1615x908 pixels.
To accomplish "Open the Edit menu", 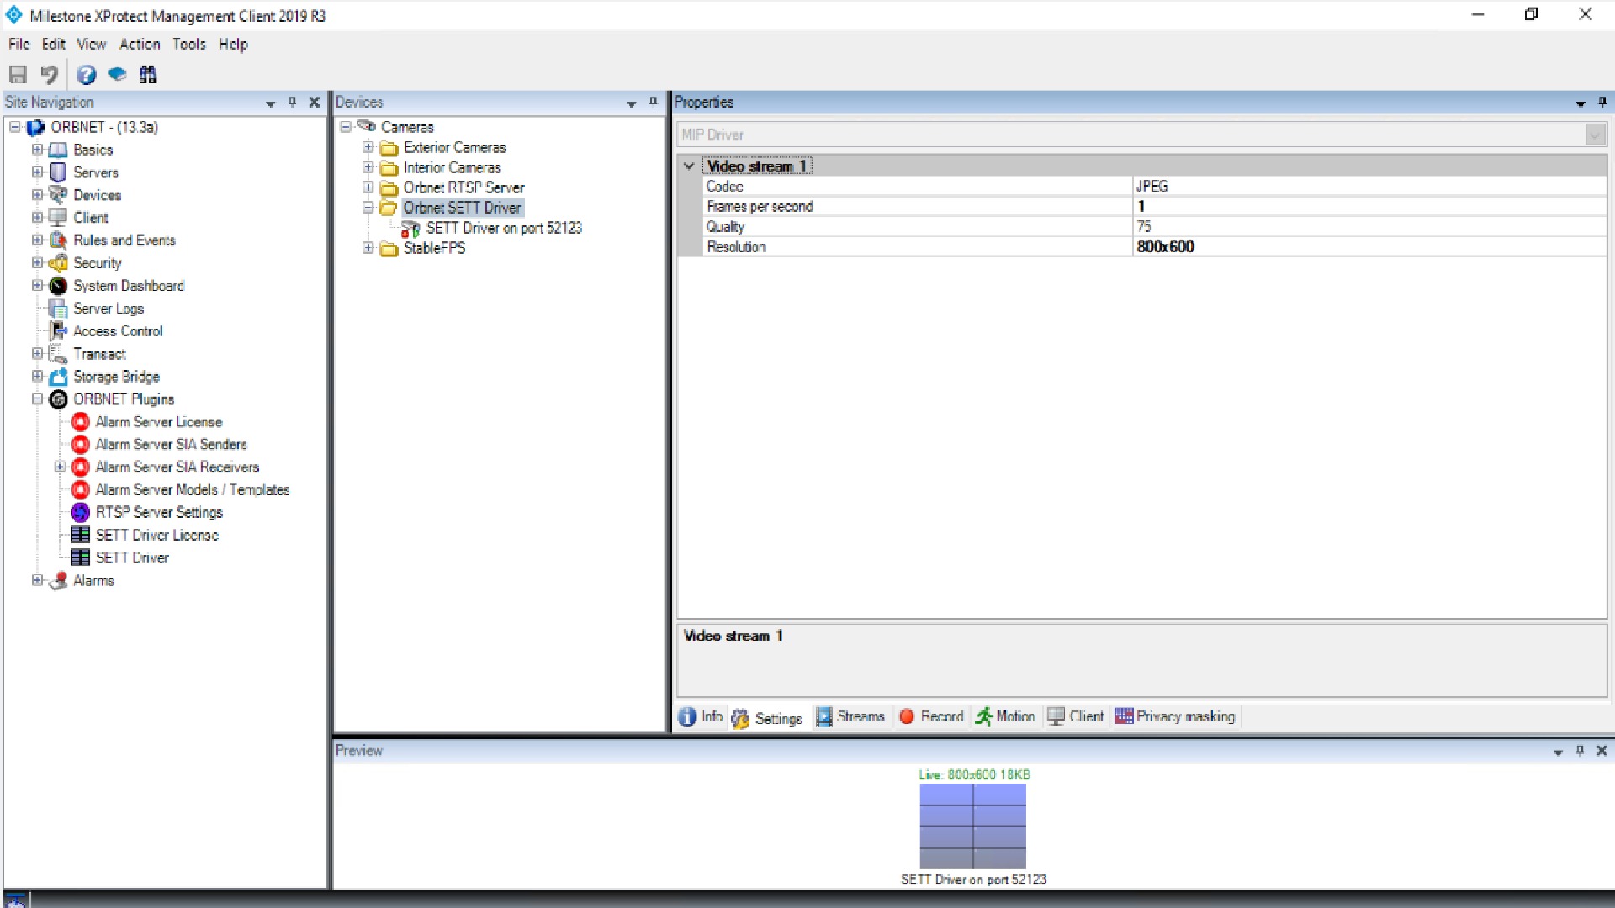I will point(54,45).
